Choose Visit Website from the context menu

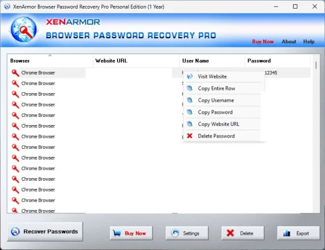[222, 76]
